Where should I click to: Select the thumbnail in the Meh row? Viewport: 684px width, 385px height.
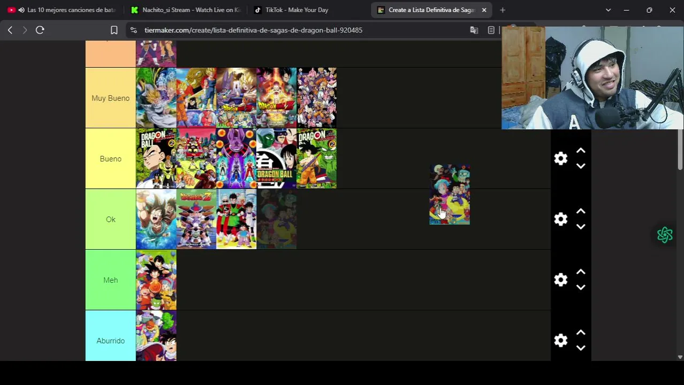point(156,280)
